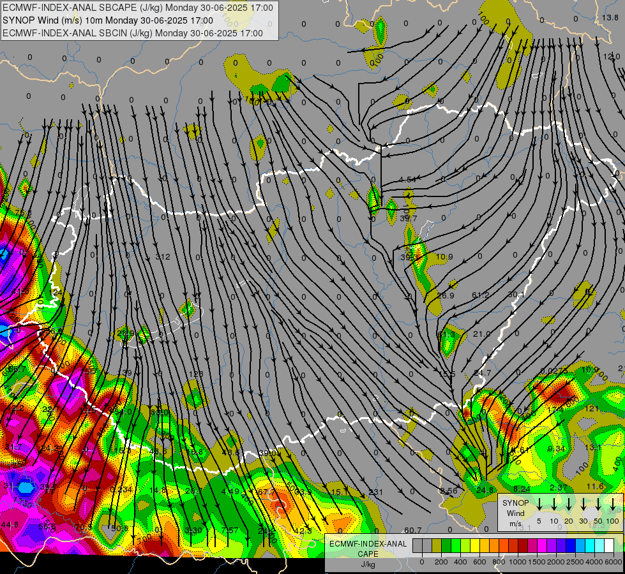
Task: Click the 15.5 value on the map
Action: [x=447, y=374]
